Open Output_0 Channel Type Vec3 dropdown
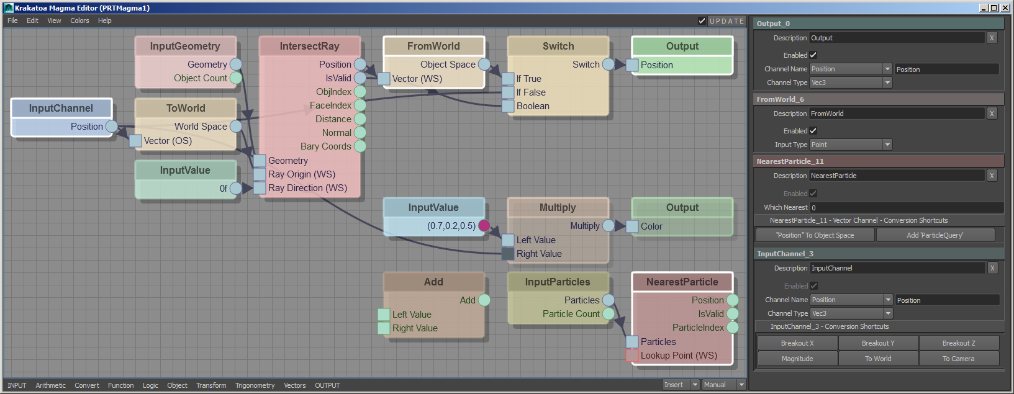 pyautogui.click(x=851, y=83)
